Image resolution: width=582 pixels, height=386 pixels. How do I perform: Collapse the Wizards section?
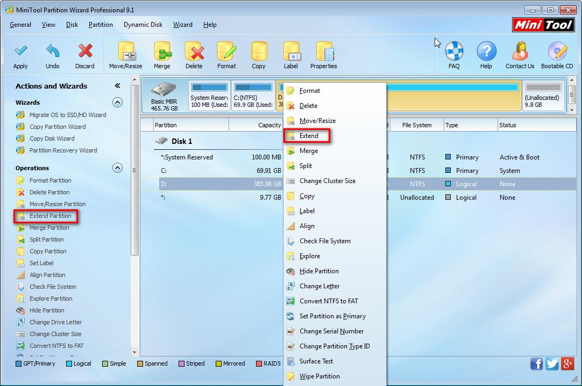pos(117,102)
